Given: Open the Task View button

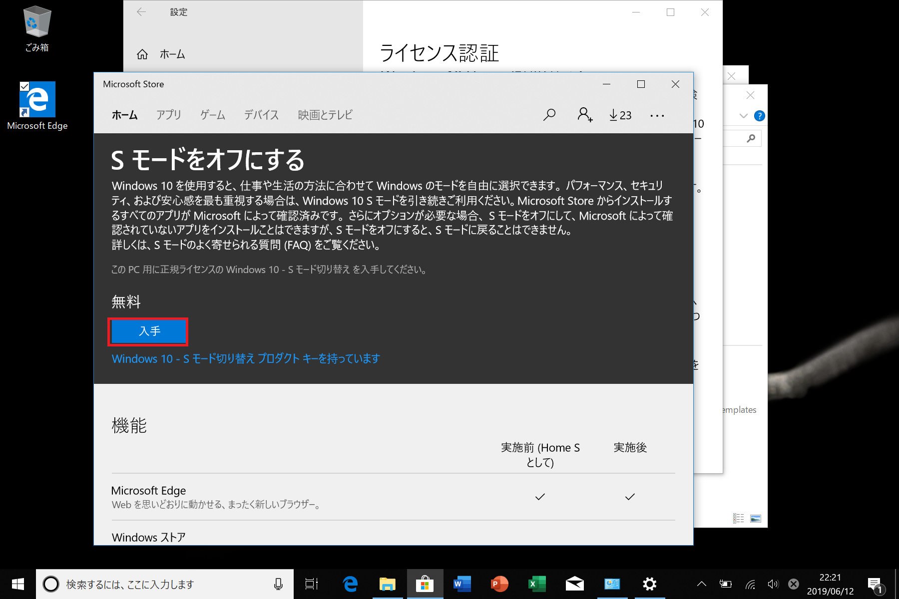Looking at the screenshot, I should click(x=312, y=584).
